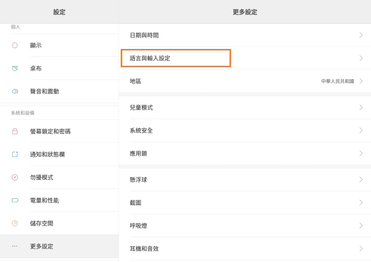Open the 地區 setting
The width and height of the screenshot is (371, 262).
tap(245, 81)
